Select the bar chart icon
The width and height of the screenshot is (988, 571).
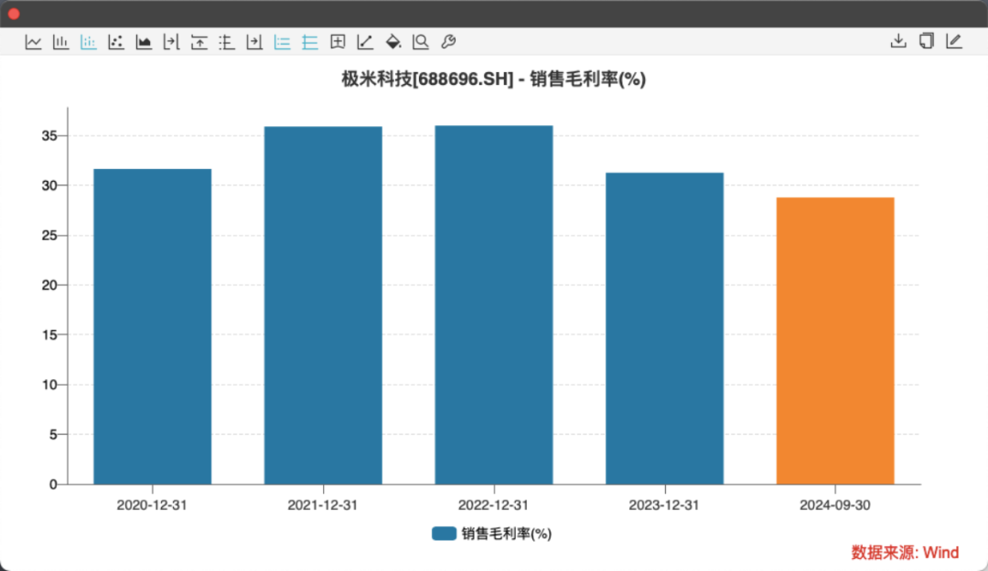[x=61, y=42]
